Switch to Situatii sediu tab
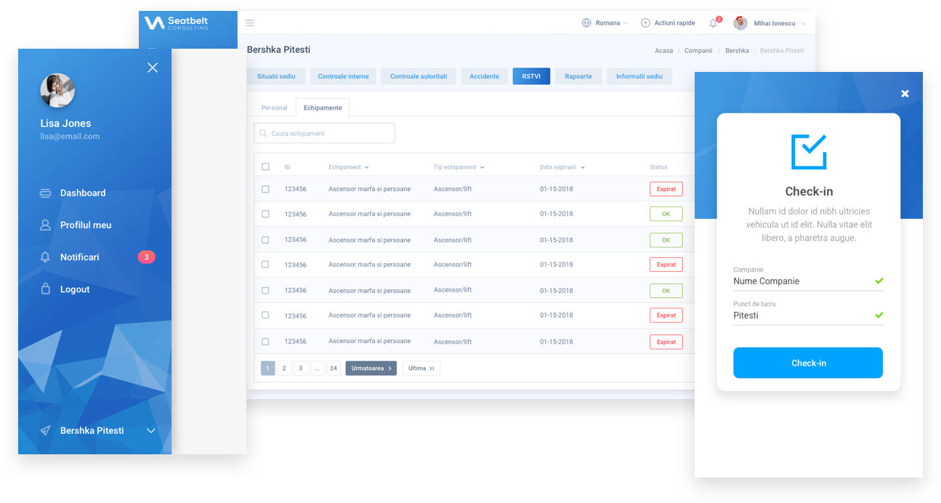Viewport: 941px width, 503px height. click(276, 76)
